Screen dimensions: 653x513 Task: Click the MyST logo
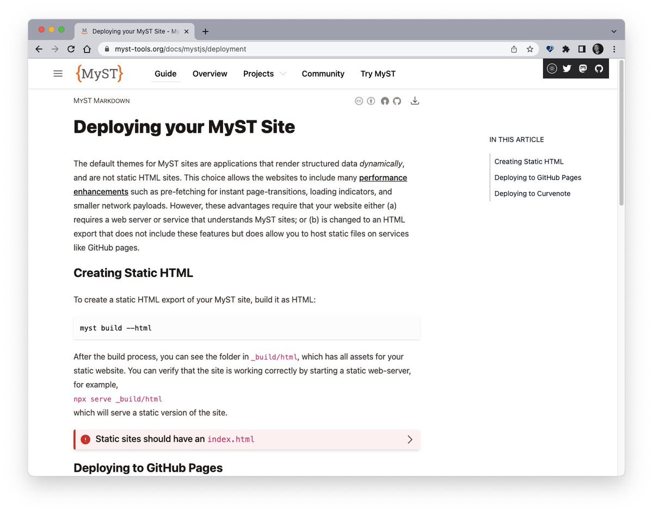(x=100, y=73)
